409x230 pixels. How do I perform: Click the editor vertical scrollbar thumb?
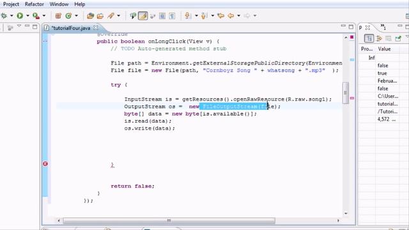click(x=346, y=93)
